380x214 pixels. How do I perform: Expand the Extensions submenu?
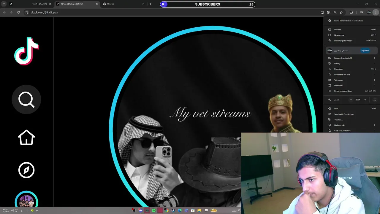352,86
